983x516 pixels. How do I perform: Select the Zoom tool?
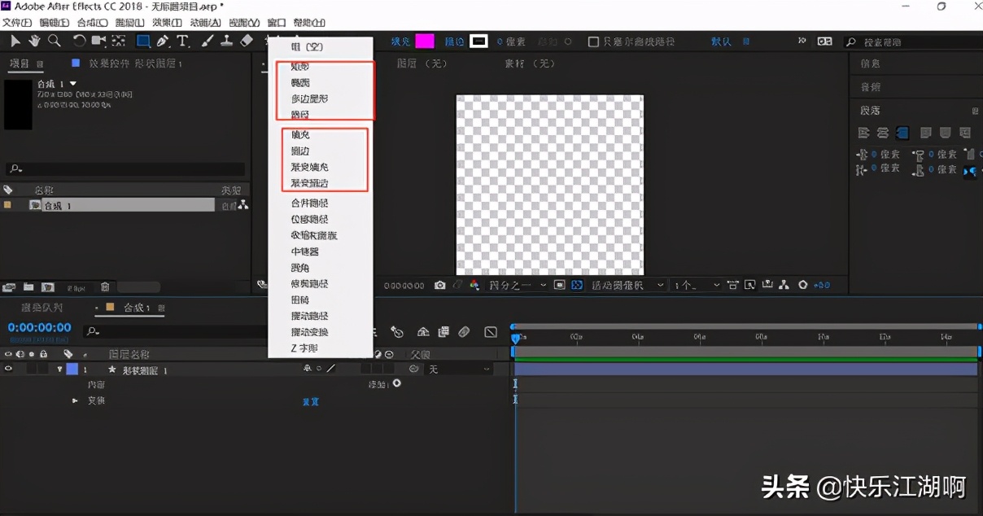pyautogui.click(x=55, y=41)
